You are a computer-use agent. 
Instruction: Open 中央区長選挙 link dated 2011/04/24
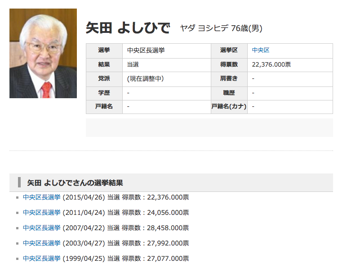click(42, 213)
